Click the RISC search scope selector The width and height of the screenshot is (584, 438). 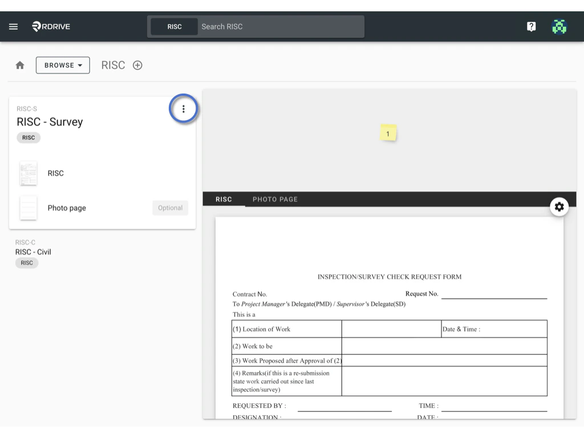click(x=175, y=26)
